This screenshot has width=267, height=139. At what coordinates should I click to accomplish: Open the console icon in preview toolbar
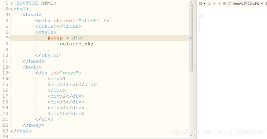coord(209,3)
